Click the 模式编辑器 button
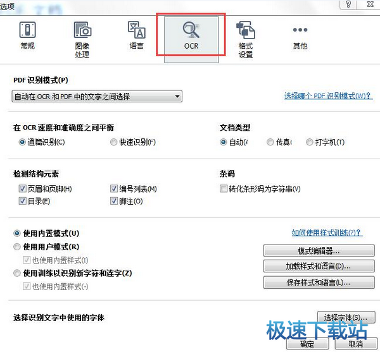The width and height of the screenshot is (380, 352). (x=319, y=251)
